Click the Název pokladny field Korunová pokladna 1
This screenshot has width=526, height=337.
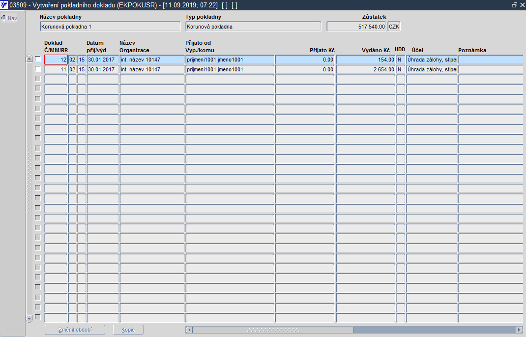click(110, 27)
